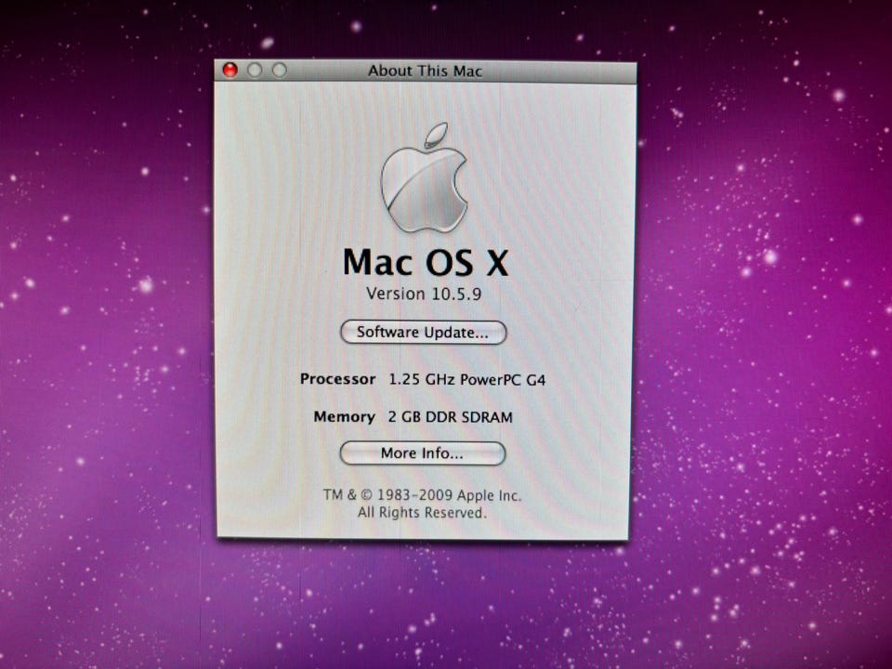Screen dimensions: 892x669
Task: Click the All Rights Reserved text
Action: tap(422, 513)
